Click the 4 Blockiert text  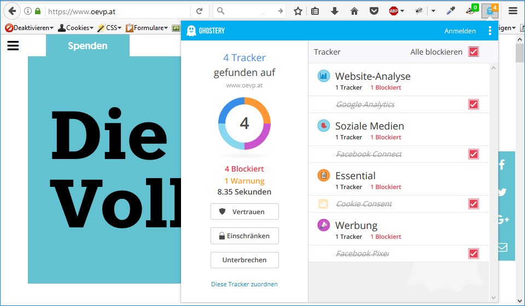[x=244, y=169]
